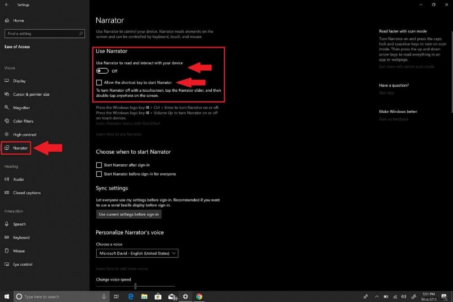Screen dimensions: 453x302
Task: Open Speech settings under Interaction
Action: pyautogui.click(x=15, y=224)
